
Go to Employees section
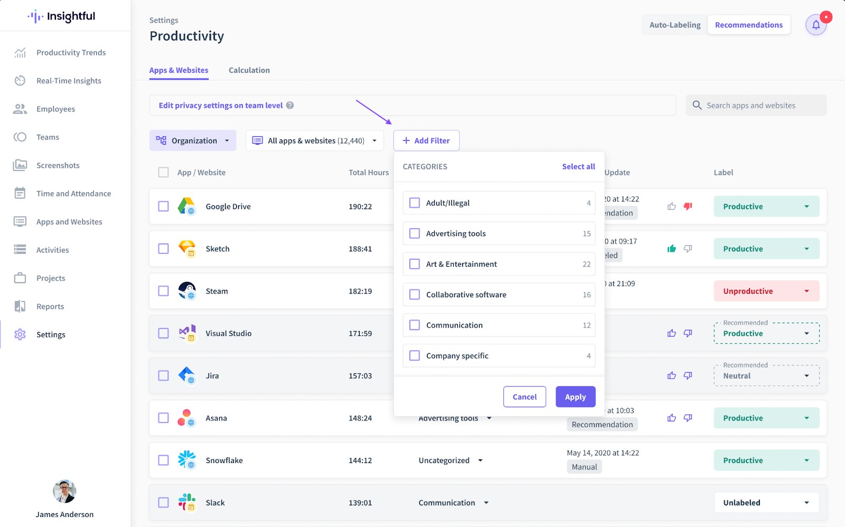pos(55,109)
